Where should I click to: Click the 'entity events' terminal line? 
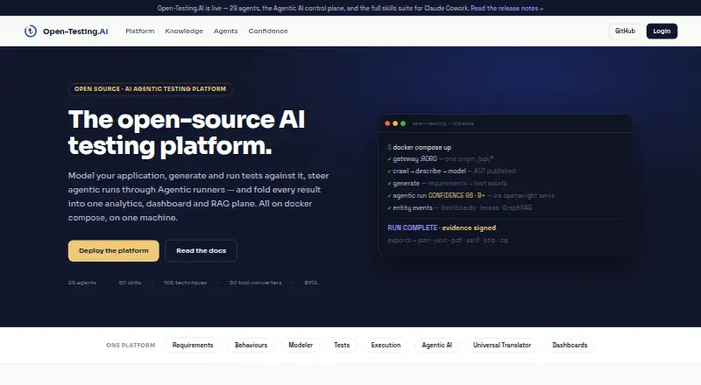coord(459,207)
